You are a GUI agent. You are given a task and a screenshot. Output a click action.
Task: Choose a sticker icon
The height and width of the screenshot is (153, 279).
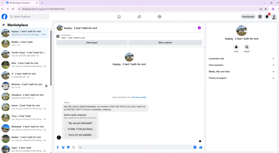[68, 147]
